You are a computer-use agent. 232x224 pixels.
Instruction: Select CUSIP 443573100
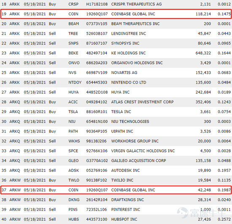[97, 219]
